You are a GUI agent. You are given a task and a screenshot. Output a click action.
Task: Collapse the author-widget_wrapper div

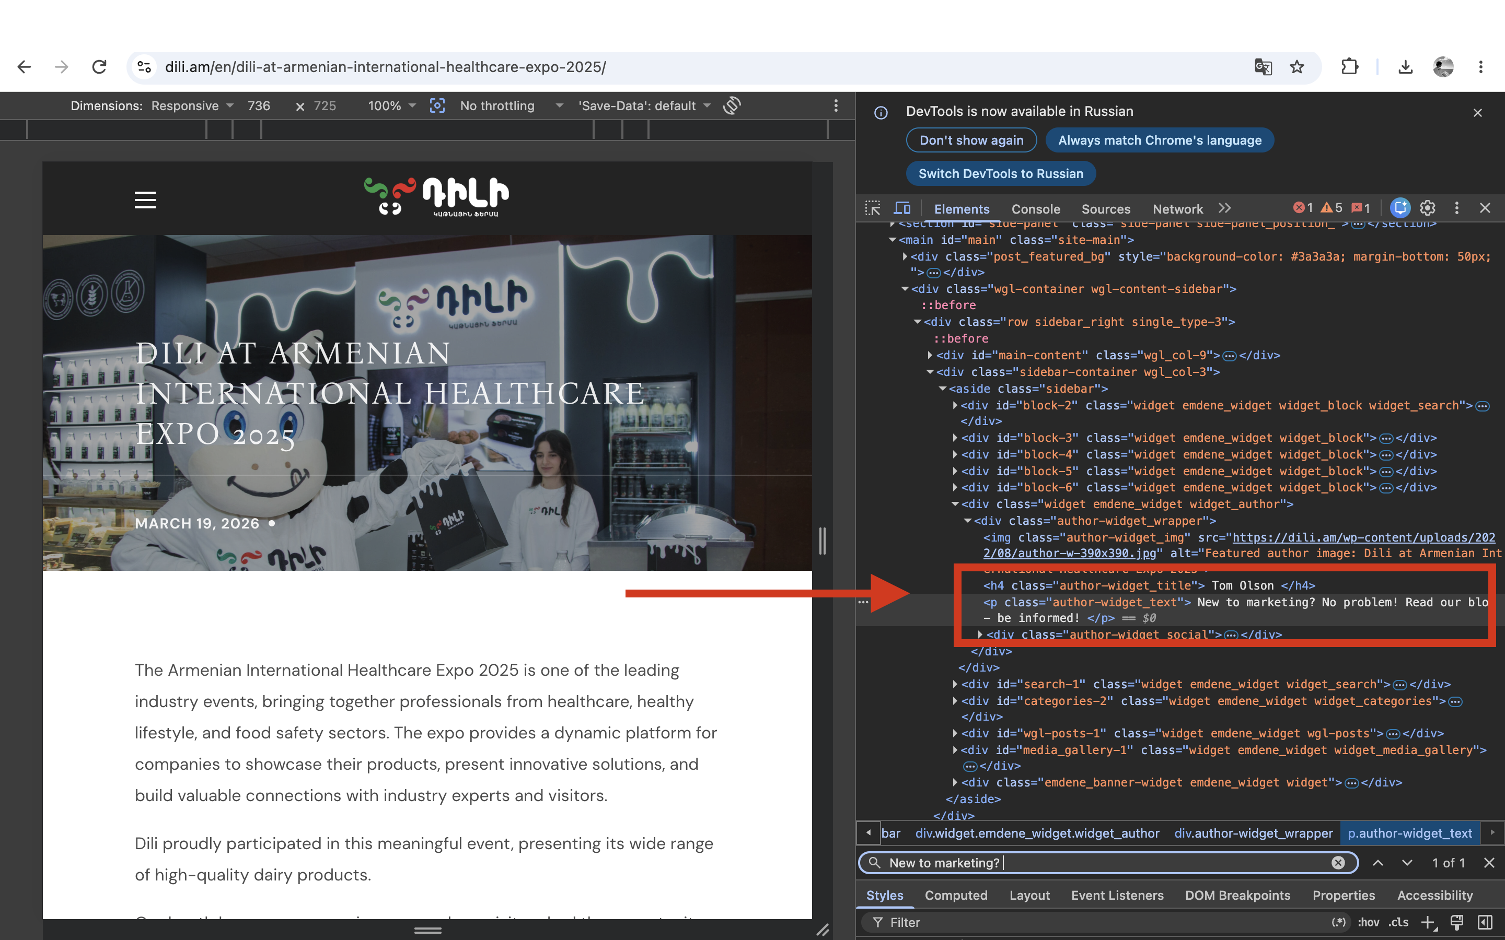tap(967, 521)
